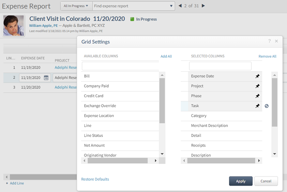
Task: Click William Apple's profile photo thumbnail
Action: [13, 26]
